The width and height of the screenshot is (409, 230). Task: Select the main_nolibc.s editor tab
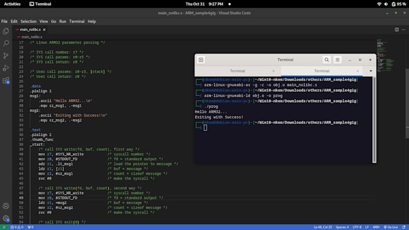[x=30, y=29]
